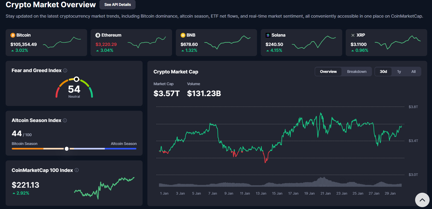Click BNB price $678.60
Viewport: 432px width, 209px height.
189,44
